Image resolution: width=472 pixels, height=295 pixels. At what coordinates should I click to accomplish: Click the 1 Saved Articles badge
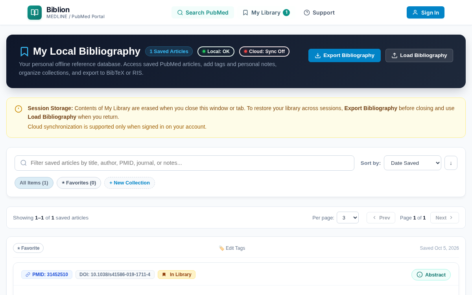click(169, 52)
